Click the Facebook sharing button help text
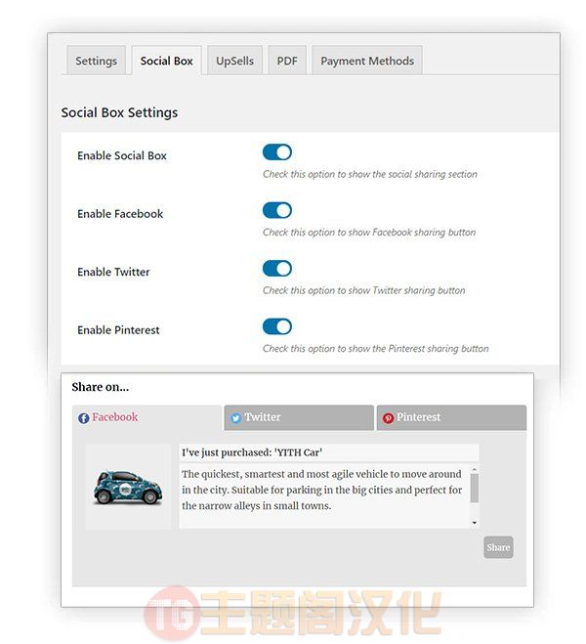This screenshot has height=644, width=586. tap(369, 233)
